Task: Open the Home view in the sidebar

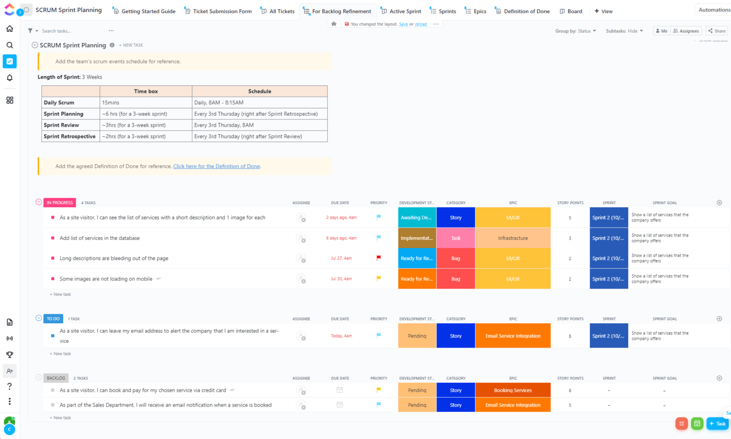Action: (x=10, y=29)
